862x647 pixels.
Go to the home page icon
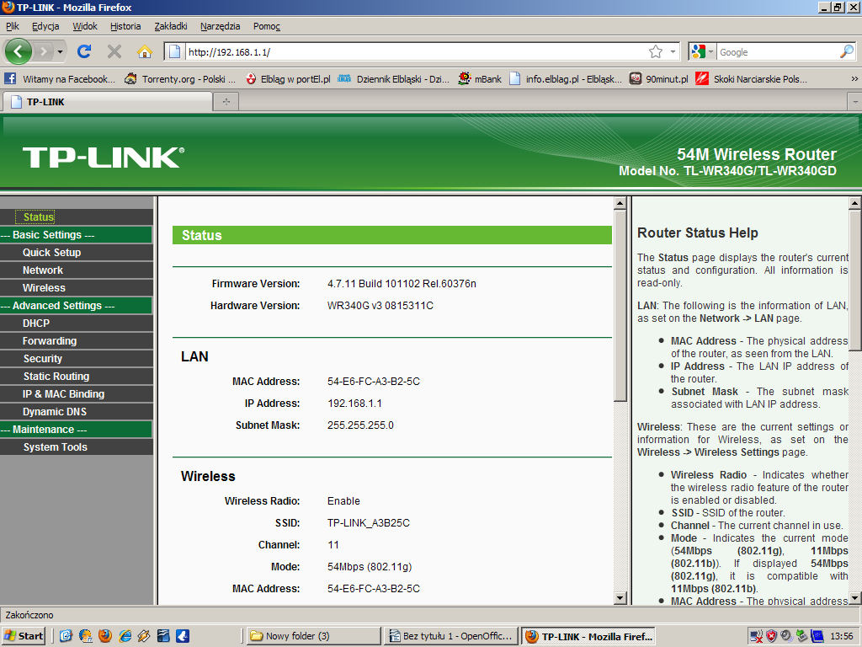point(145,51)
